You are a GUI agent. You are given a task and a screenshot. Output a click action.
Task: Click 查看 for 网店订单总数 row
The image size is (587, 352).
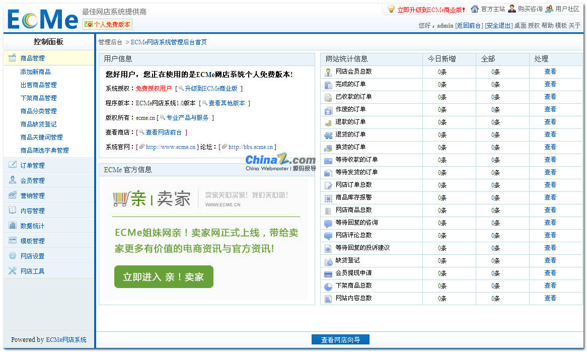(x=550, y=185)
